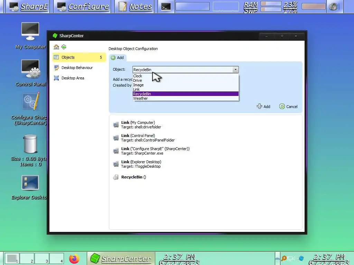Click the clock next to SharpCenter task button
This screenshot has height=265, width=354.
tap(179, 259)
